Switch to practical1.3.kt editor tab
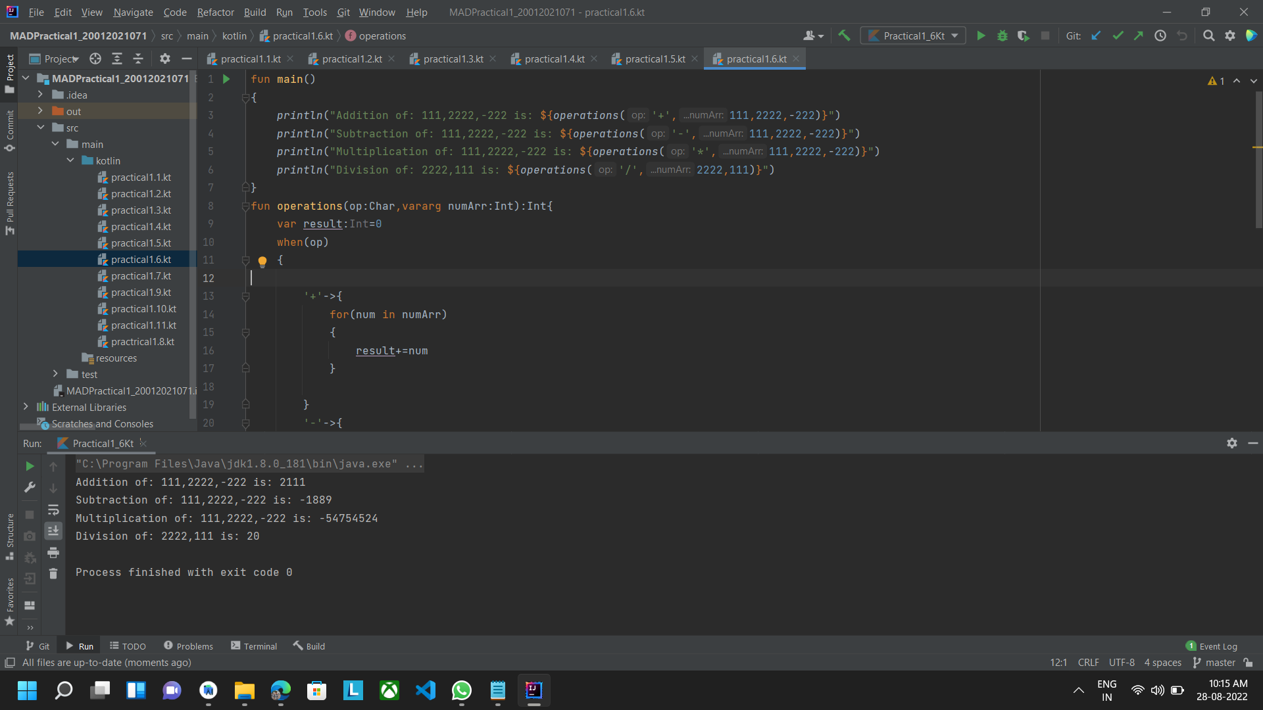This screenshot has width=1263, height=710. [x=454, y=59]
